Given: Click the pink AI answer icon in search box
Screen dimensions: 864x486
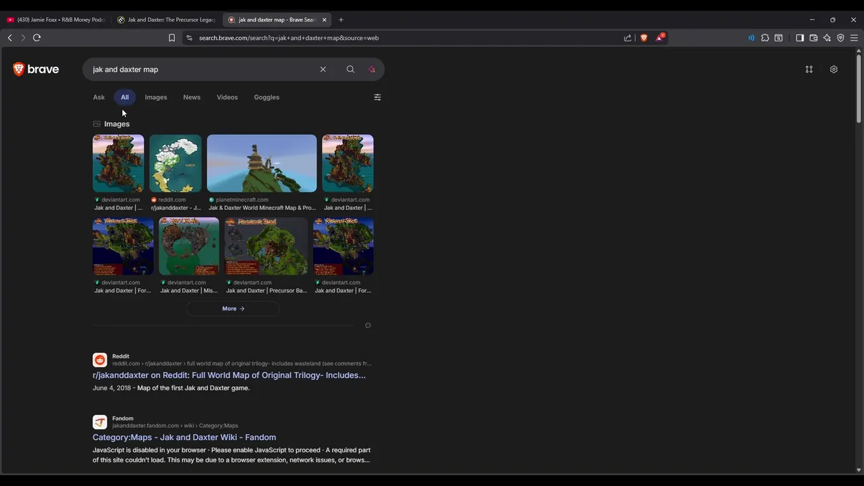Looking at the screenshot, I should click(x=371, y=70).
